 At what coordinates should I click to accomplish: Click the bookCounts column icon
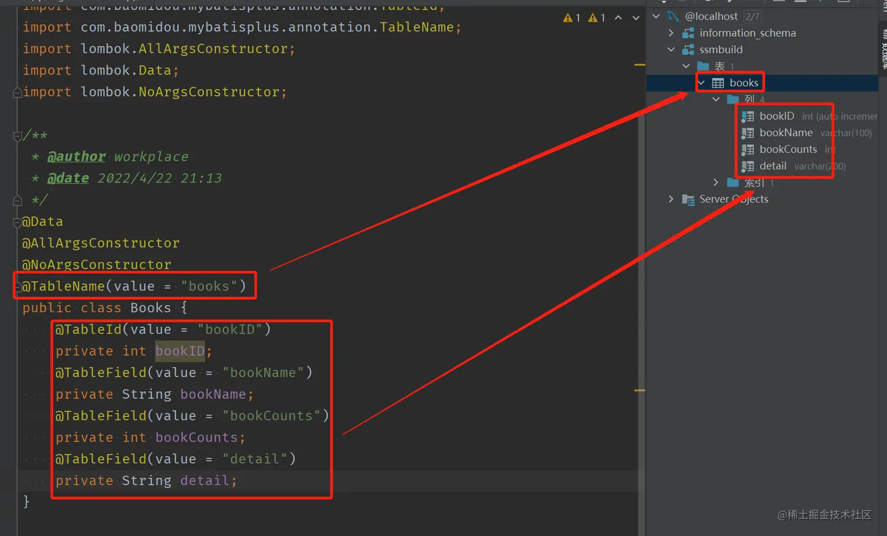(747, 150)
